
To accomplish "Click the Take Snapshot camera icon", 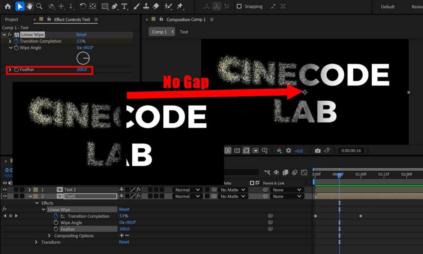I will tap(318, 151).
